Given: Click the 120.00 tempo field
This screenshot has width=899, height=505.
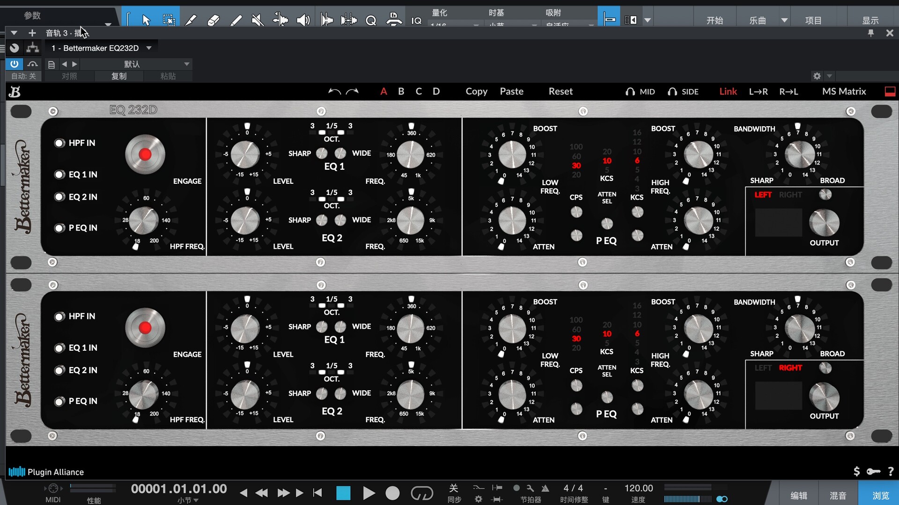Looking at the screenshot, I should tap(638, 488).
